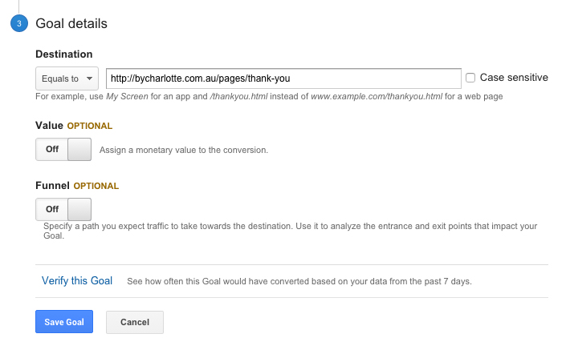Click the "See how often this Goal" description
The height and width of the screenshot is (350, 570).
click(x=299, y=282)
